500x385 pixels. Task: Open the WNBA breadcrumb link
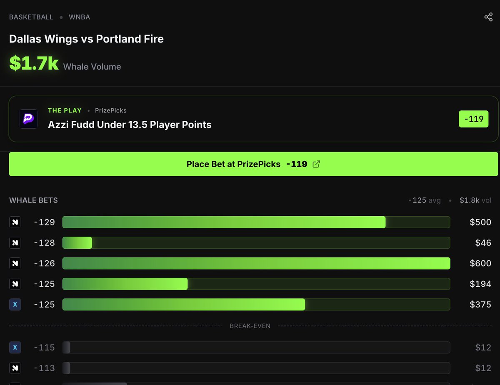(80, 17)
